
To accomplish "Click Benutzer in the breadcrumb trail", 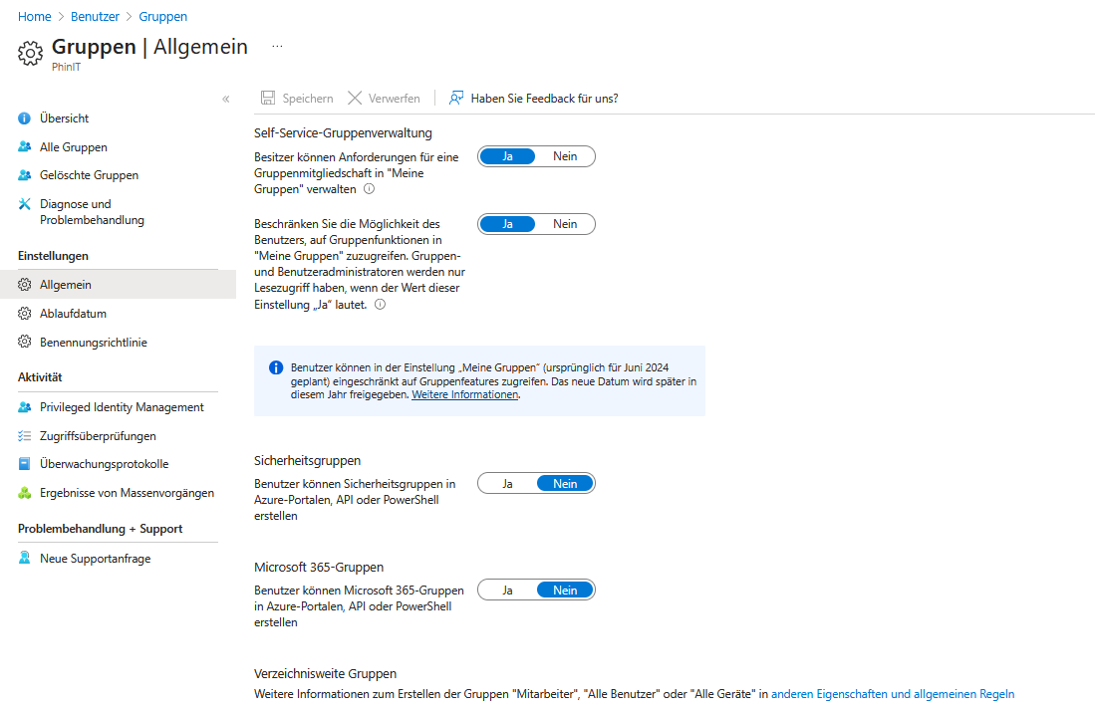I will click(95, 16).
